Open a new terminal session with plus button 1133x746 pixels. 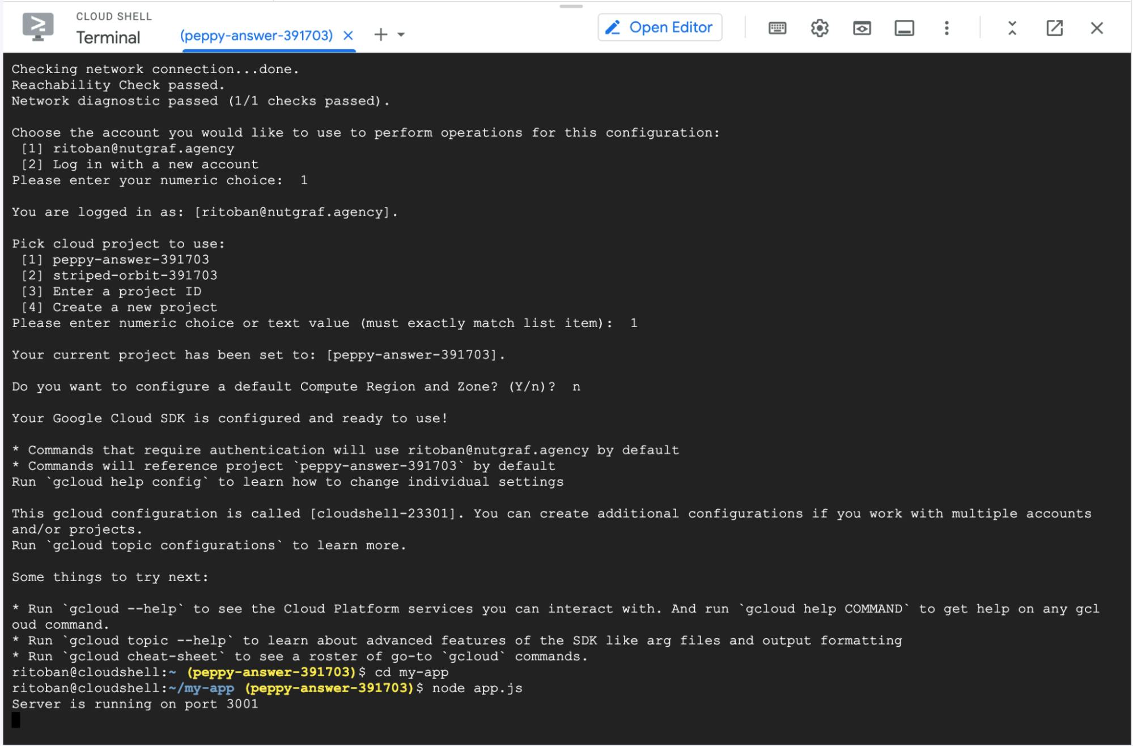[x=380, y=35]
